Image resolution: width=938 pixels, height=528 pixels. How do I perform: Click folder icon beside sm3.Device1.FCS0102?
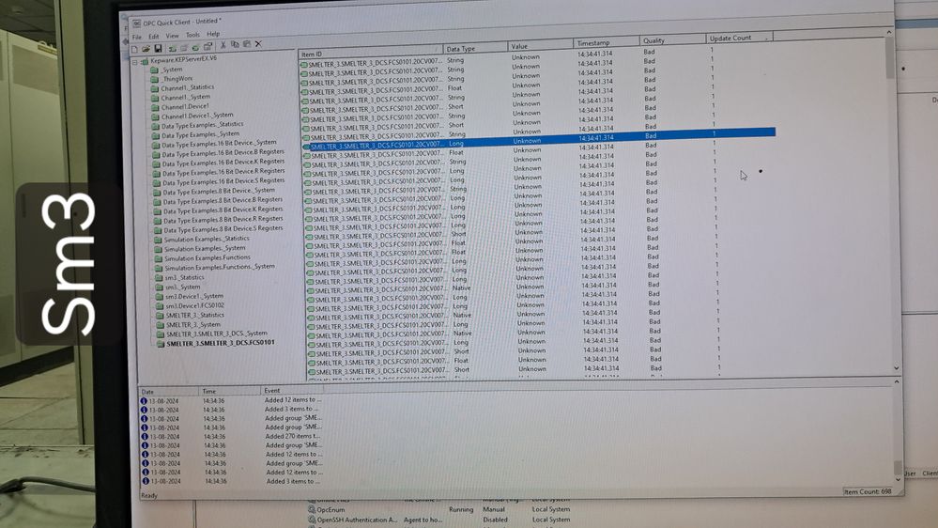pyautogui.click(x=160, y=306)
